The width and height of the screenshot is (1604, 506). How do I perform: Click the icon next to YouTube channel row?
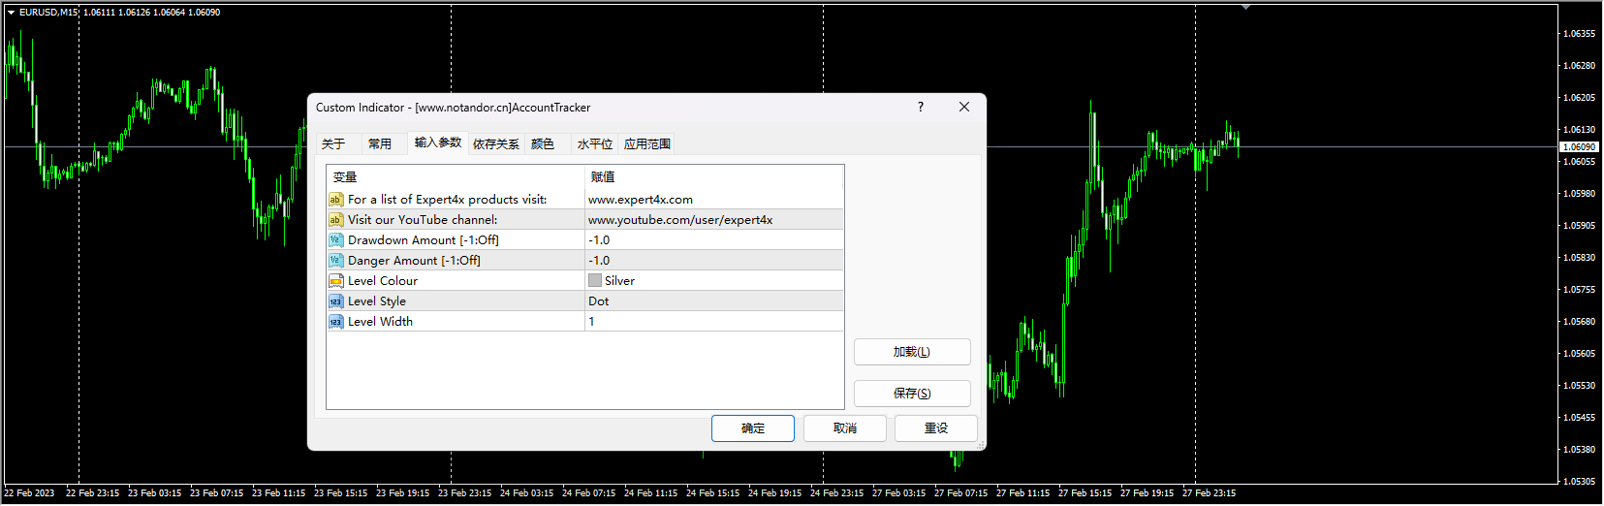tap(335, 220)
